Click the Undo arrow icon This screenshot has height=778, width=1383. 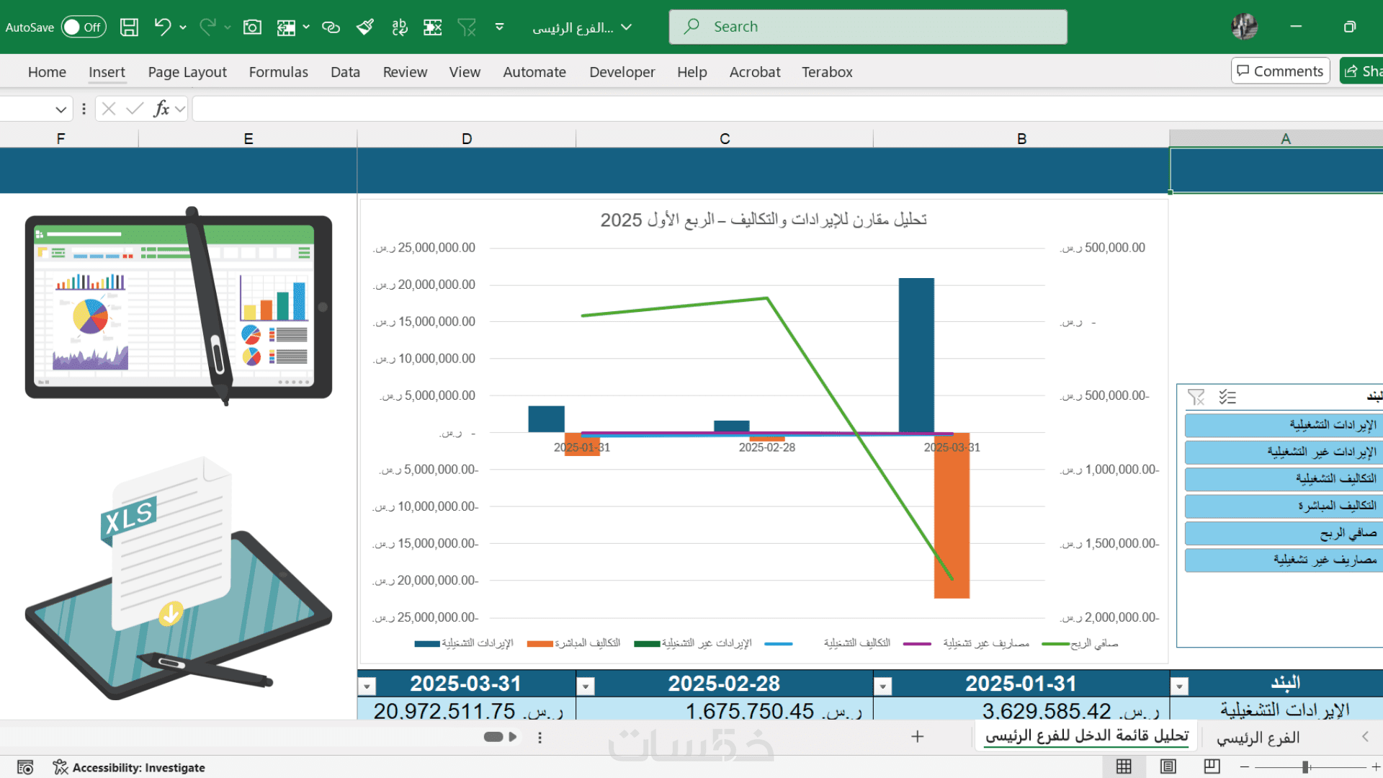[x=162, y=27]
